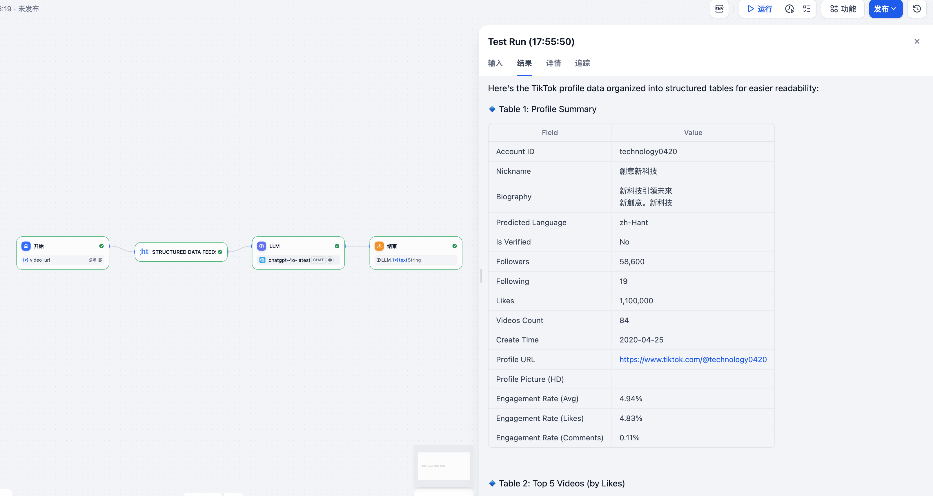933x496 pixels.
Task: Click the video_url variable in start node
Action: coord(37,260)
